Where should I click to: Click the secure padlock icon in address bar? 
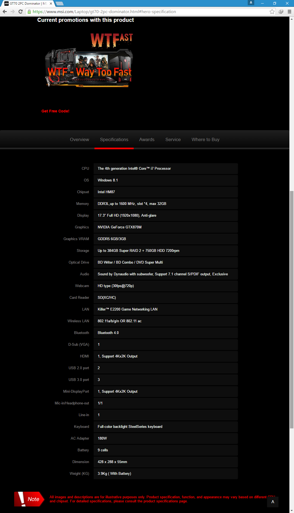29,11
